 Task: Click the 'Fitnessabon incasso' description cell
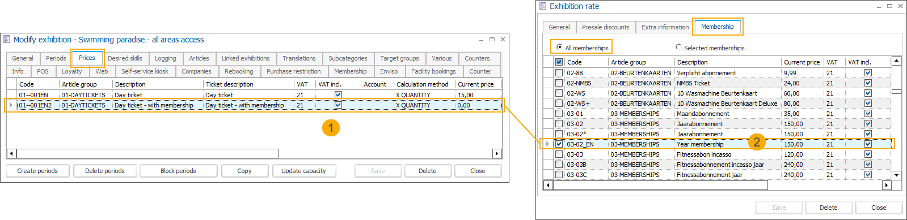[728, 154]
